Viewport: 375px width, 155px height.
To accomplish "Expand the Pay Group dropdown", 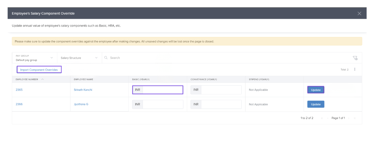I will pyautogui.click(x=34, y=58).
